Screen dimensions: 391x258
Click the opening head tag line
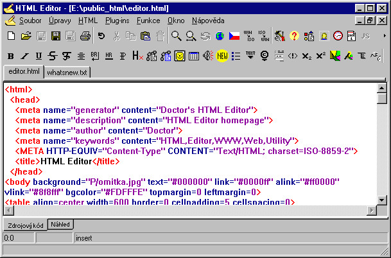click(x=25, y=99)
